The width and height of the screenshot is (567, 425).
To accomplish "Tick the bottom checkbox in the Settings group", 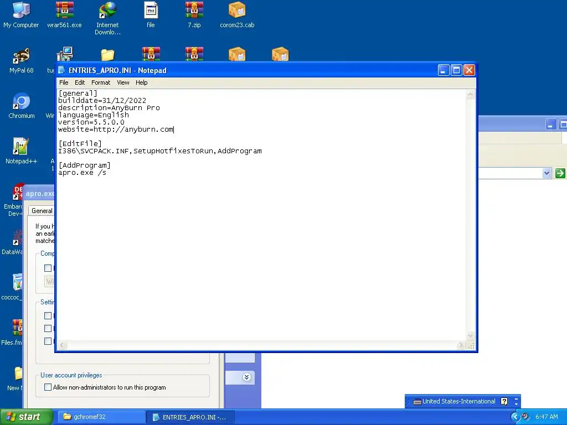I will pyautogui.click(x=48, y=341).
